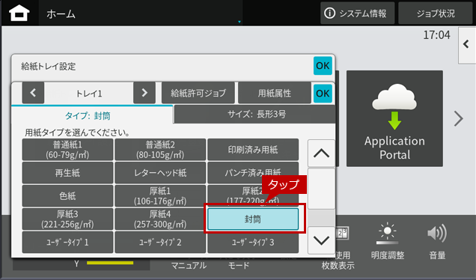Screen dimensions: 476x280
Task: Move the paper type list down with arrow
Action: 321,240
